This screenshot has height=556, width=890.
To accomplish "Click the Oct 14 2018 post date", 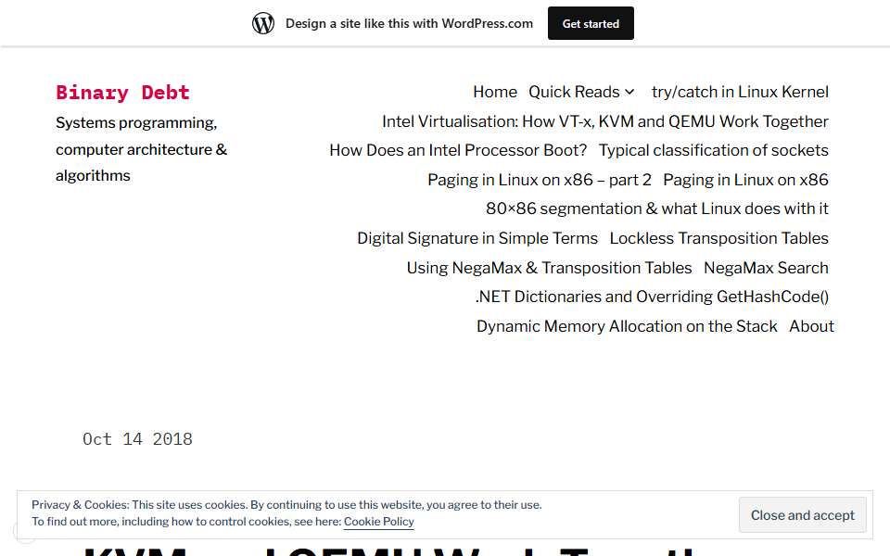I will pos(137,439).
